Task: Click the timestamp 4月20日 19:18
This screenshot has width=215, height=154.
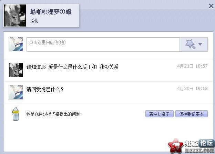Action: (192, 89)
